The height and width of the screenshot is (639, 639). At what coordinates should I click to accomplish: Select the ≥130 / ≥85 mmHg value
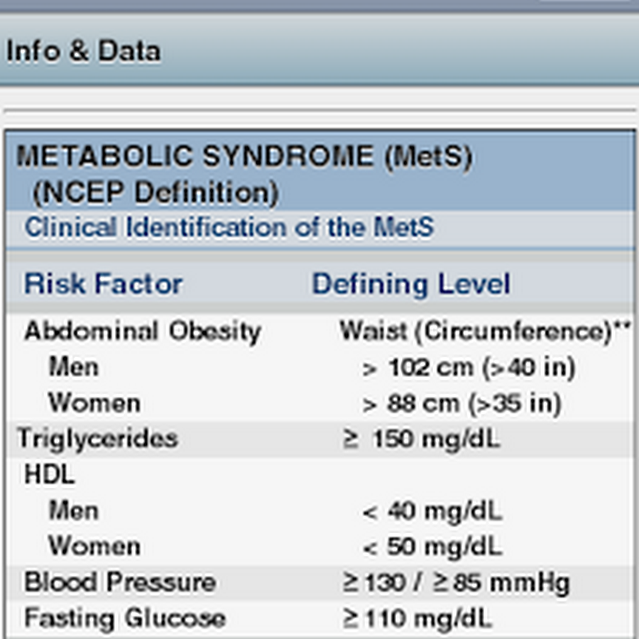point(456,583)
